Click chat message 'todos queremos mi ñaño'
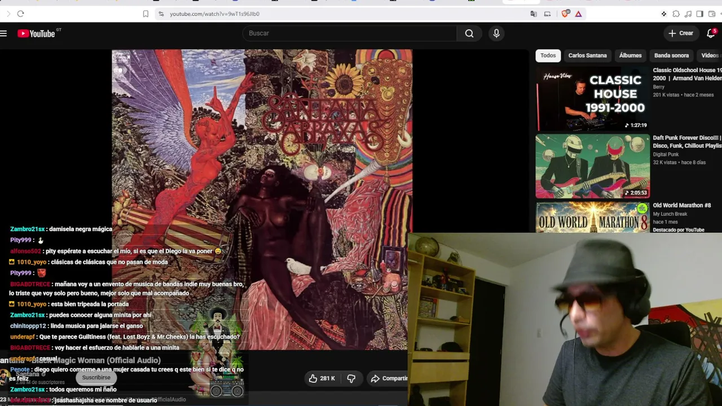This screenshot has width=722, height=406. click(83, 390)
